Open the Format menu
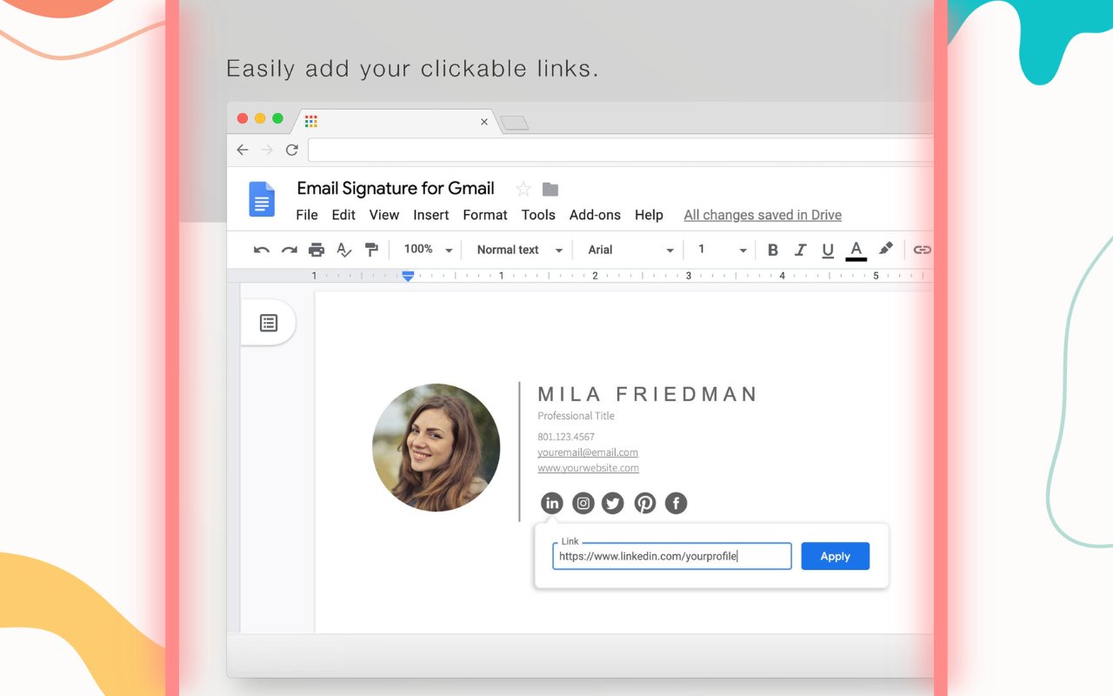Image resolution: width=1113 pixels, height=696 pixels. (x=484, y=215)
